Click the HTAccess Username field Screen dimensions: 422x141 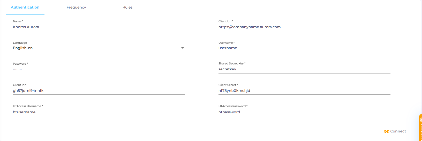click(99, 112)
